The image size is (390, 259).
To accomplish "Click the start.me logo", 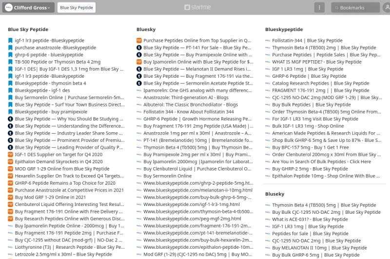I will [x=197, y=7].
